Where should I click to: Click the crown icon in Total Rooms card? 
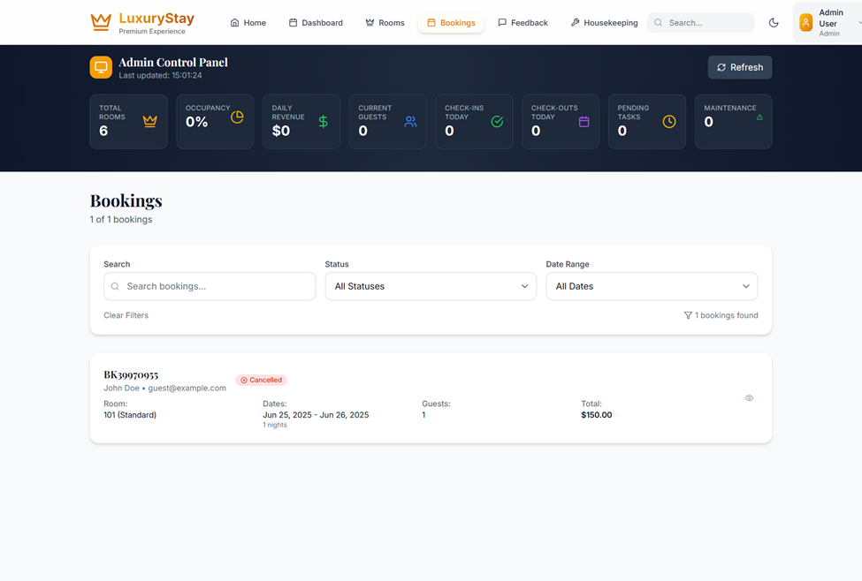[149, 122]
